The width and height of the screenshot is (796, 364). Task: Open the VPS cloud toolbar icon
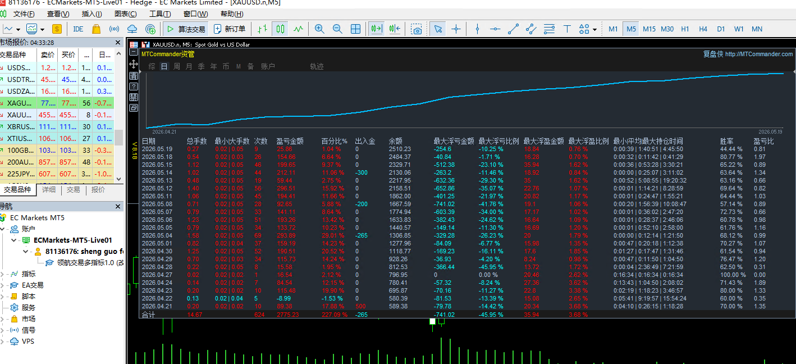click(x=132, y=29)
